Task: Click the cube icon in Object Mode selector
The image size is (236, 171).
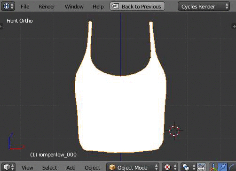Action: tap(112, 167)
